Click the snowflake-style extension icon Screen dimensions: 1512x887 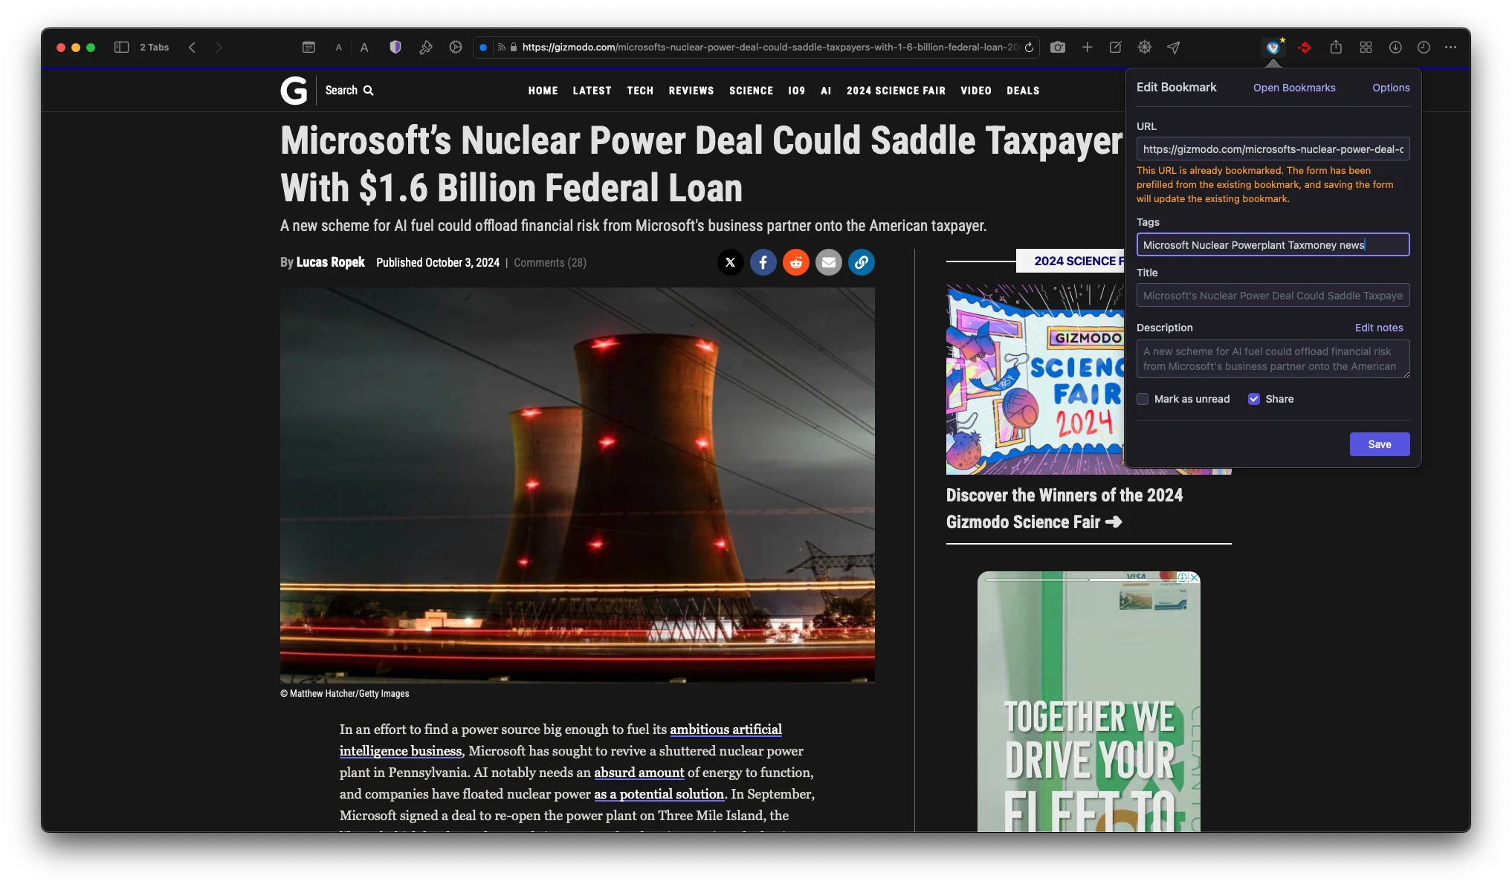(x=1145, y=48)
